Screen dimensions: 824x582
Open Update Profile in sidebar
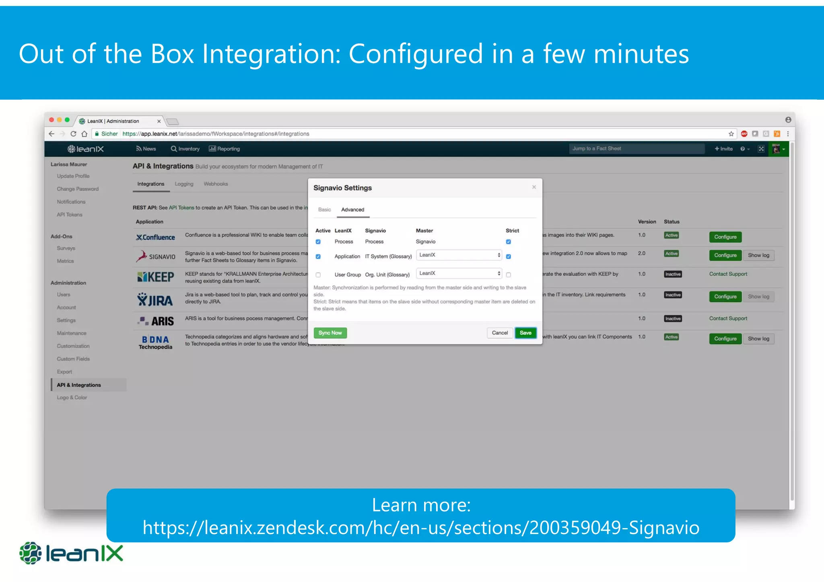tap(73, 176)
